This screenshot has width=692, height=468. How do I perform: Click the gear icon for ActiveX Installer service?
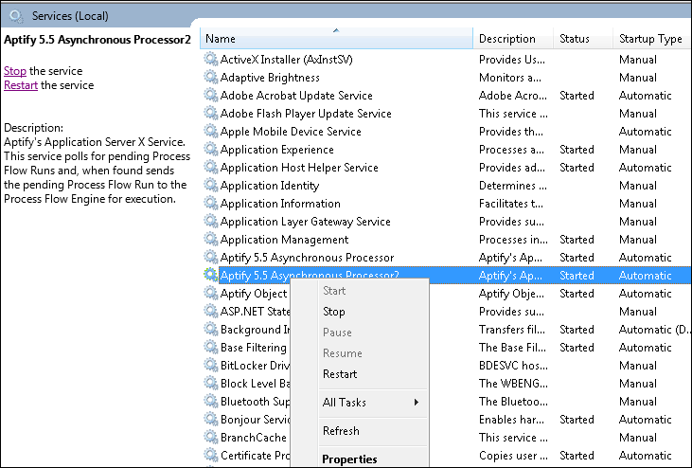point(210,59)
